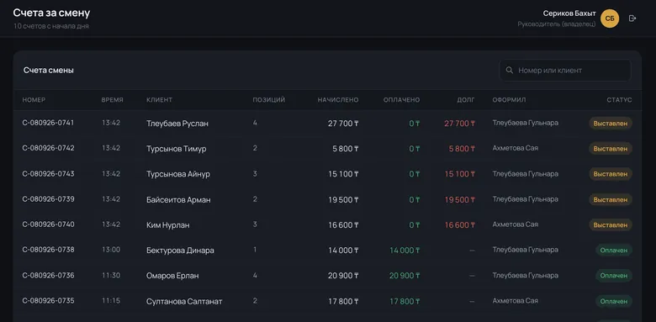Click time 11:15 in the Султанова Салтанат row

click(x=111, y=301)
